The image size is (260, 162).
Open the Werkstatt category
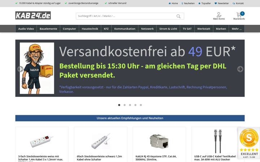(x=204, y=29)
